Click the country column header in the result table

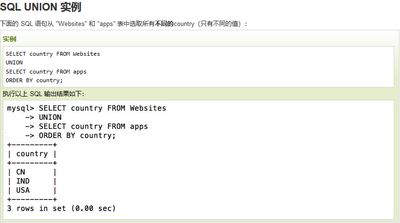32,154
